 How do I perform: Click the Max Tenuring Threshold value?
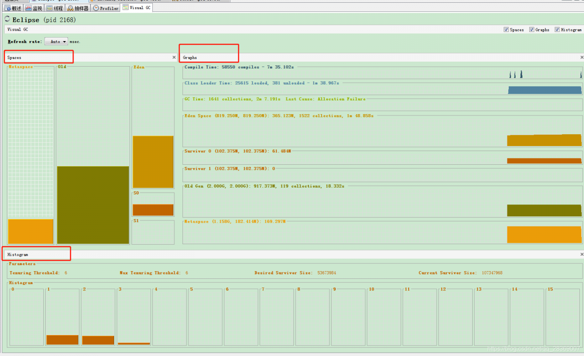187,273
